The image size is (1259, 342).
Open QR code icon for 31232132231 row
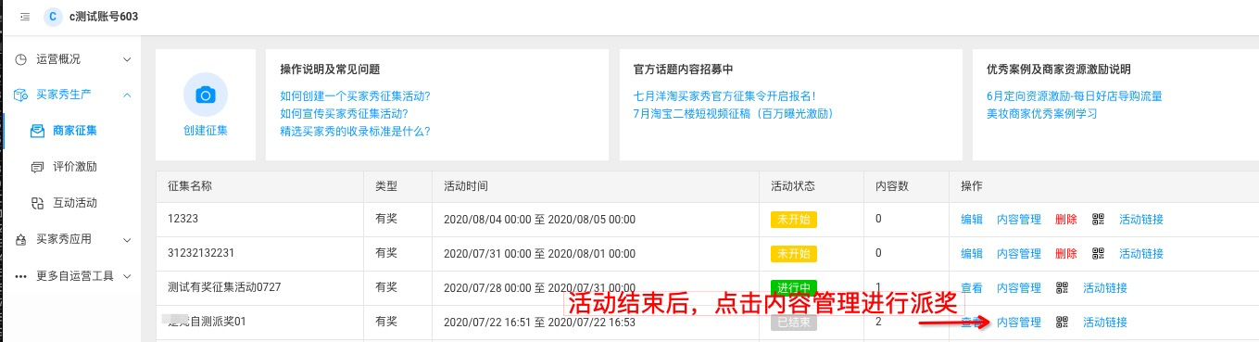(x=1099, y=253)
